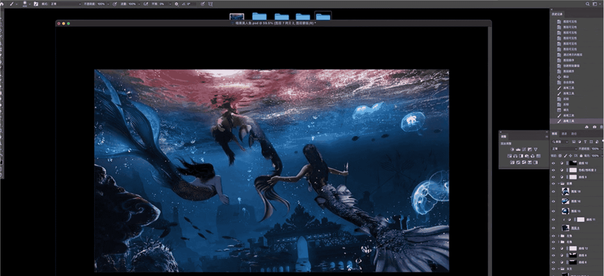Open the brush settings panel icon

(x=36, y=4)
